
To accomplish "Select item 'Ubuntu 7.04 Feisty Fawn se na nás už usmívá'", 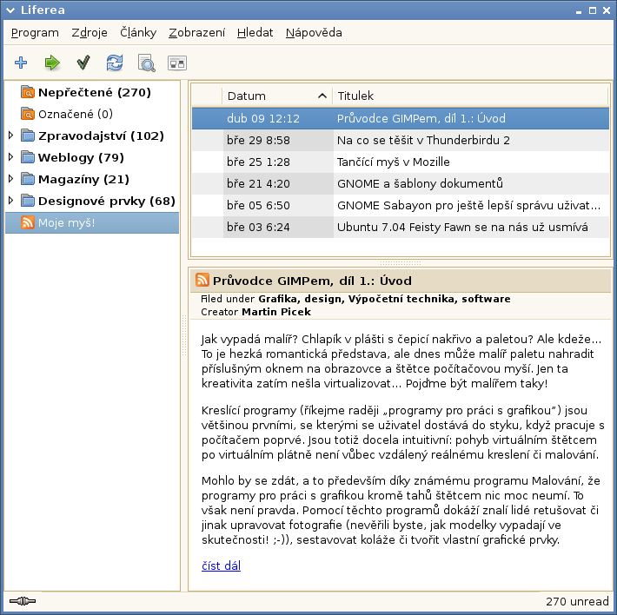I will pyautogui.click(x=401, y=227).
